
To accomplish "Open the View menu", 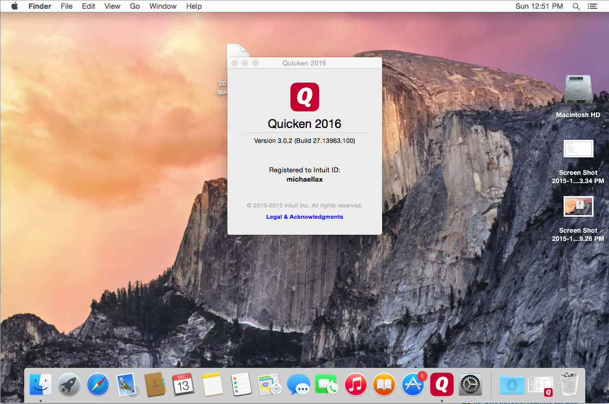I will tap(112, 6).
